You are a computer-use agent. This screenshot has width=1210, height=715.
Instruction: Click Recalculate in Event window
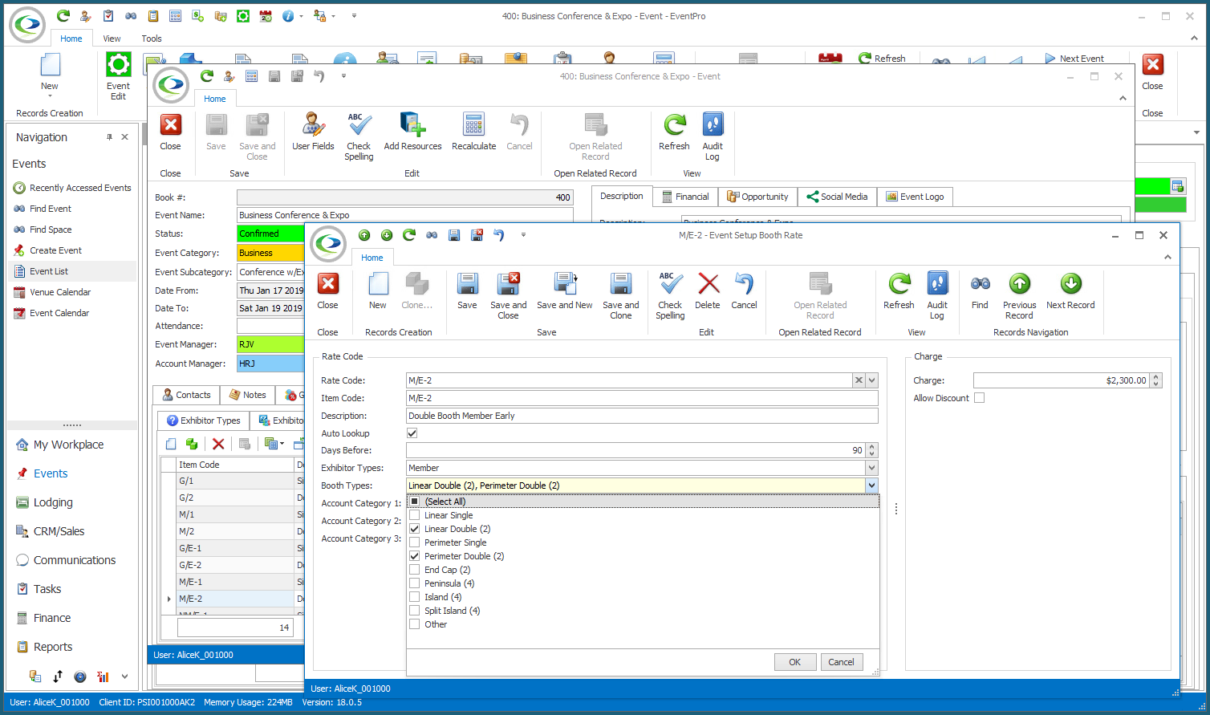point(473,132)
